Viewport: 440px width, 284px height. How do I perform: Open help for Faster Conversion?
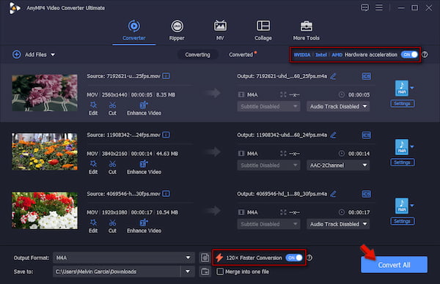(309, 258)
